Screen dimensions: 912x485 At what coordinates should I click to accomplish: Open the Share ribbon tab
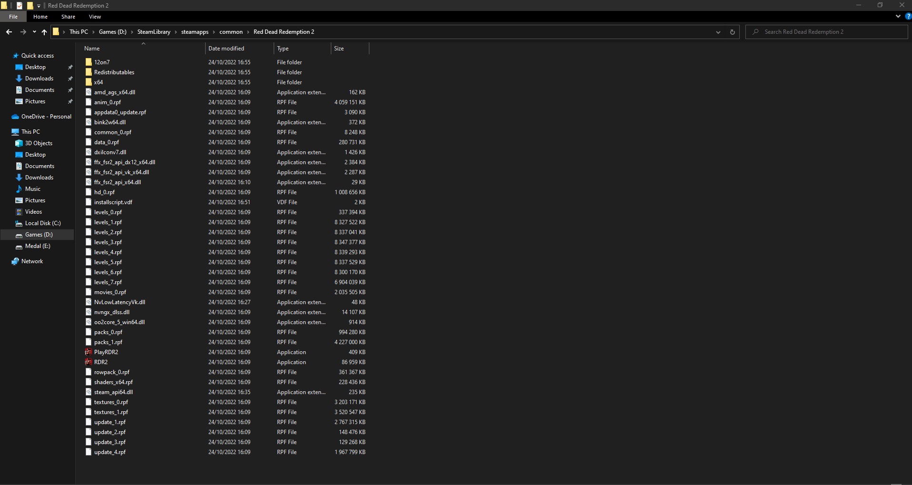[68, 17]
